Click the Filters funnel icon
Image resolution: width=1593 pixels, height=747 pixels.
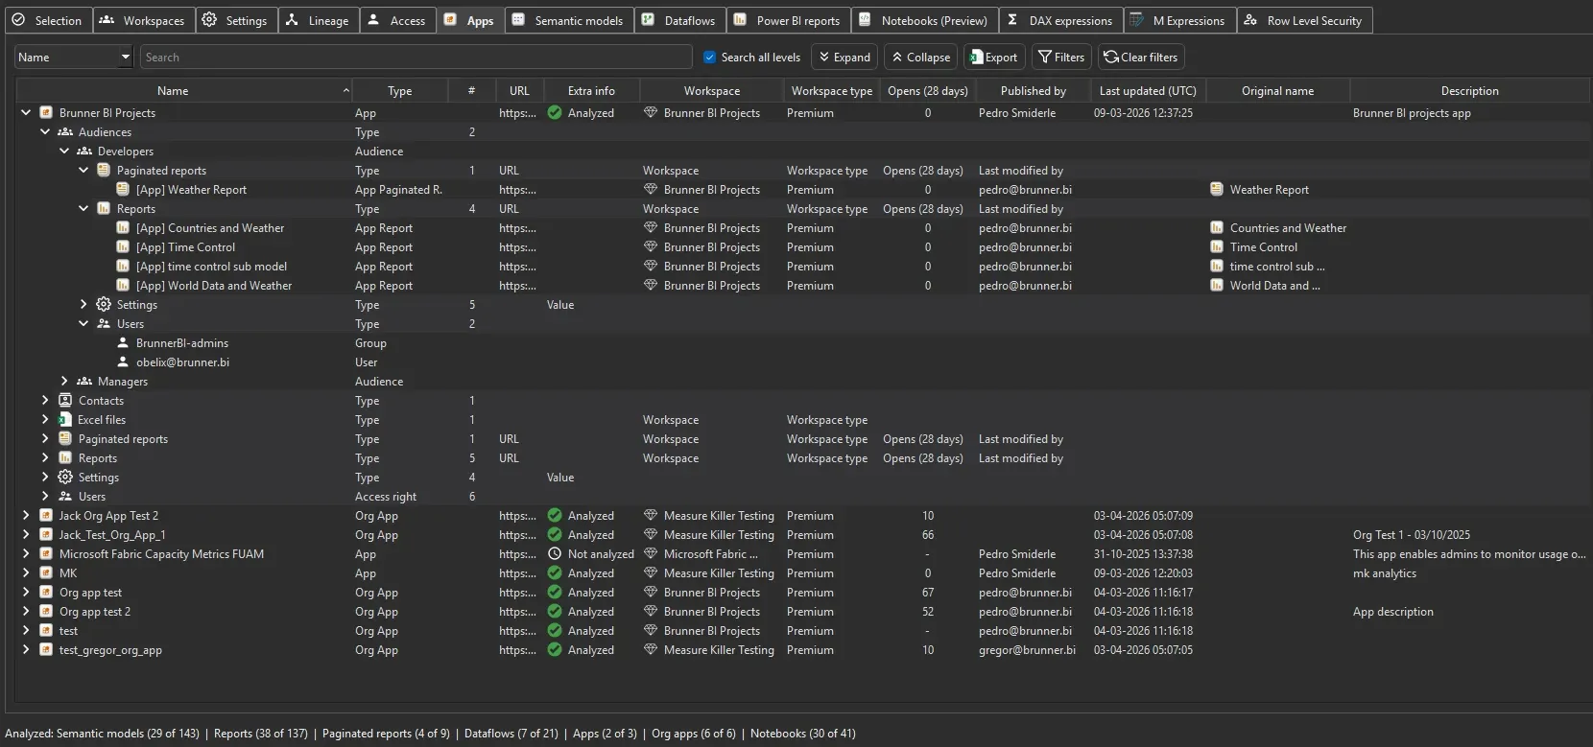coord(1045,58)
